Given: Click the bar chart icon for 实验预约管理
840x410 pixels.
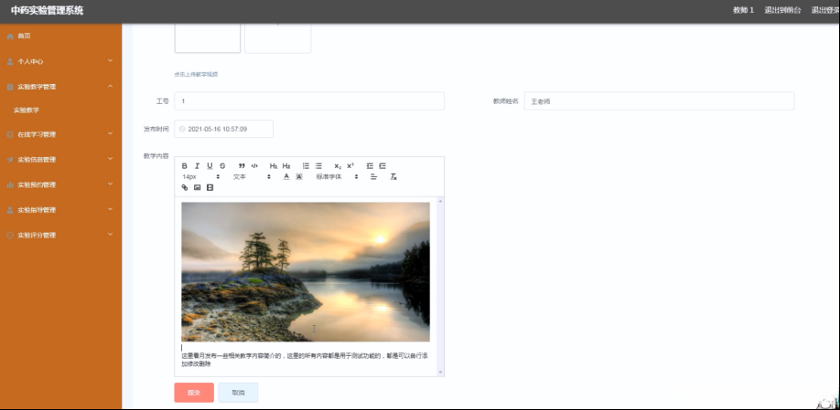Looking at the screenshot, I should 10,185.
